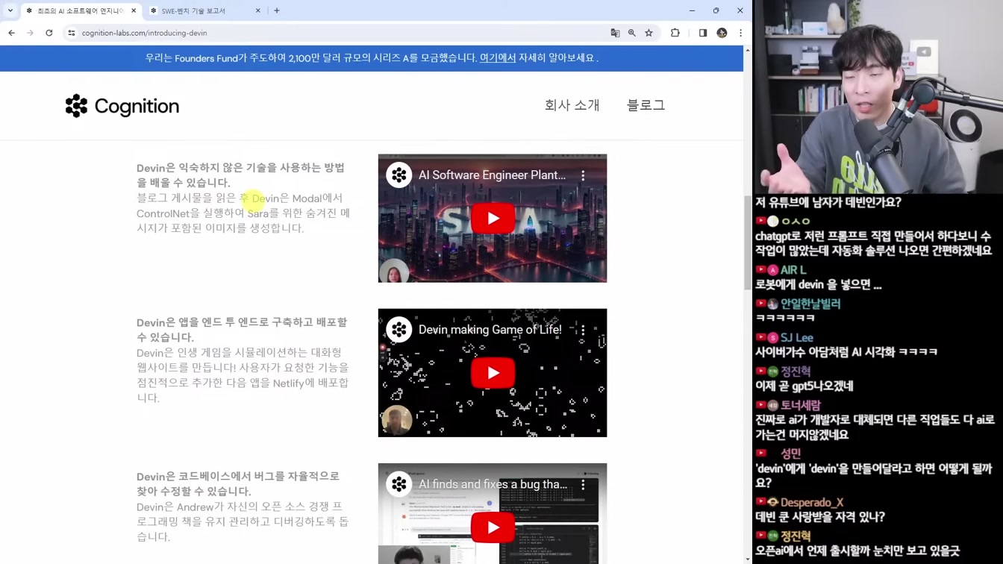Click chat message 저 유튜브에 남자가 데빈인가요?
This screenshot has width=1003, height=564.
click(828, 202)
